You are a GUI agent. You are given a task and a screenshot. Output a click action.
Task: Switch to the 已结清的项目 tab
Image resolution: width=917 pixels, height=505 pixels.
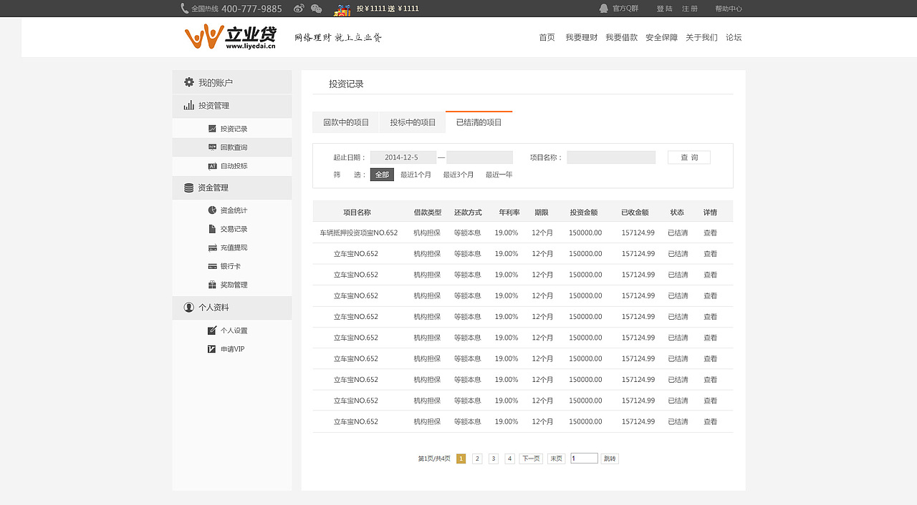pyautogui.click(x=479, y=122)
